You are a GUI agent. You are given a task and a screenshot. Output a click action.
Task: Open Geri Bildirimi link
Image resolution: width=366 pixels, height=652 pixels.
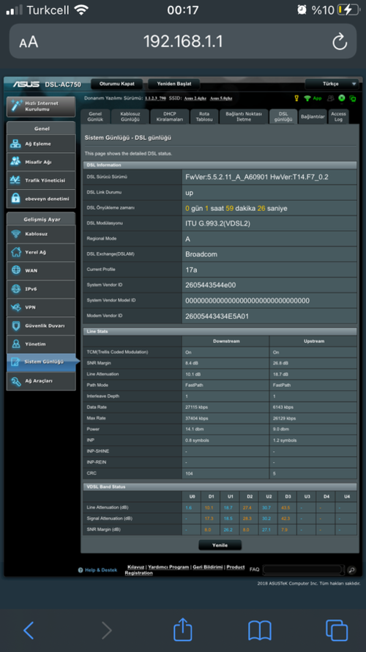click(208, 567)
